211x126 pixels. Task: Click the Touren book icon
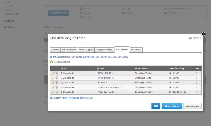click(x=190, y=38)
